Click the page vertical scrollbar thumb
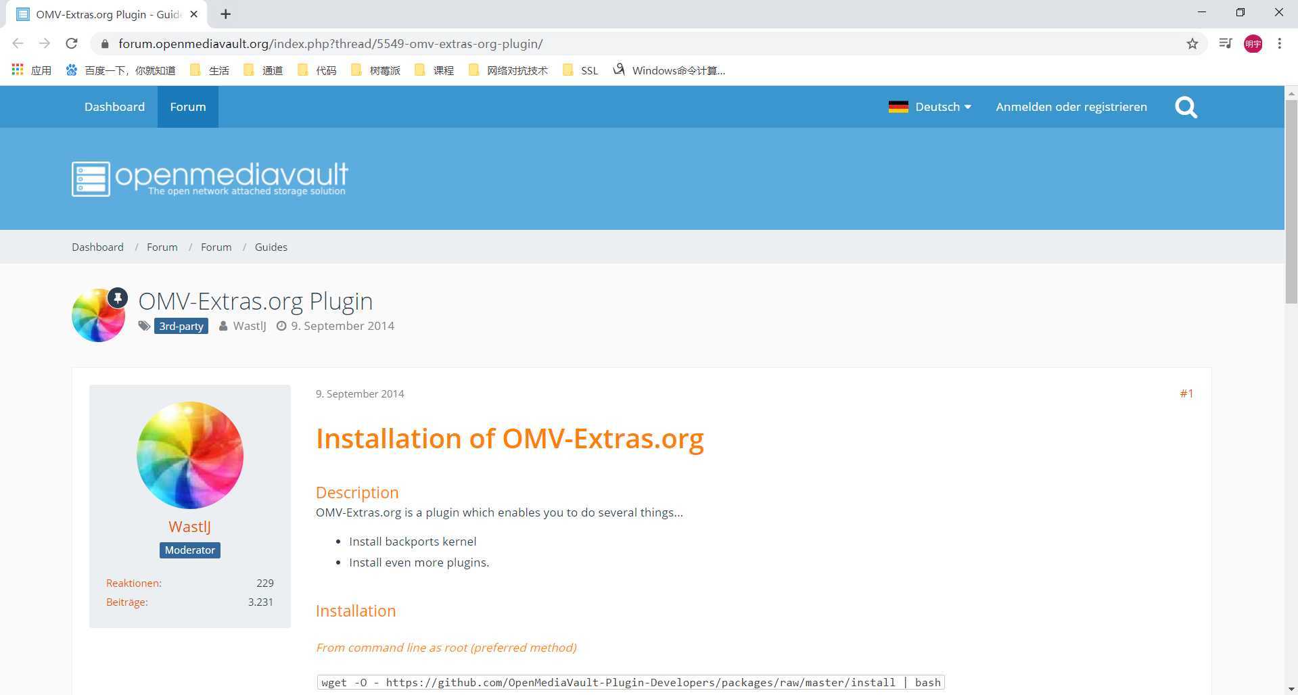 [x=1291, y=201]
